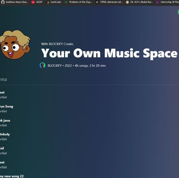
Task: Click the TITLE column header
Action: click(3, 80)
